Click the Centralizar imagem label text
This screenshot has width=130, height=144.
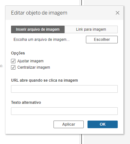[34, 67]
